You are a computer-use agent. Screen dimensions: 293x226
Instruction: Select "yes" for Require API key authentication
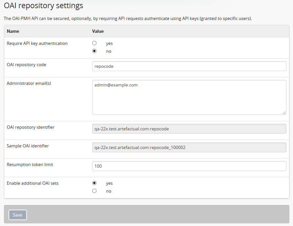[x=94, y=43]
